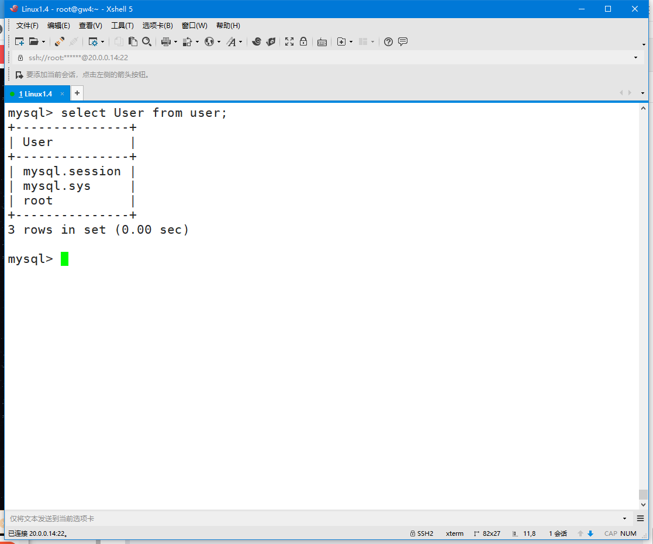Click the 82x27 terminal size indicator
Viewport: 653px width, 544px height.
click(487, 533)
